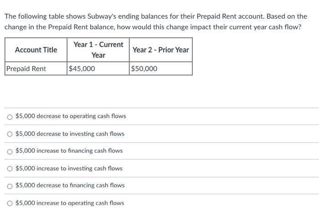Image resolution: width=319 pixels, height=214 pixels.
Task: Tick radio button for $5,000 decrease to financing
Action: coord(10,186)
